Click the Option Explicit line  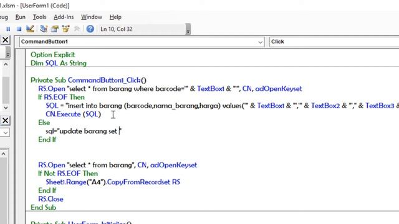coord(52,55)
